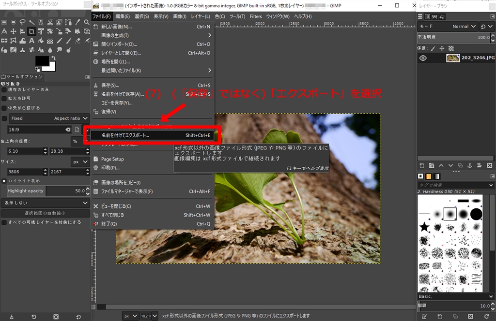Select the Zoom magnifier tool
Screen dimensions: 496x321
(x=87, y=22)
